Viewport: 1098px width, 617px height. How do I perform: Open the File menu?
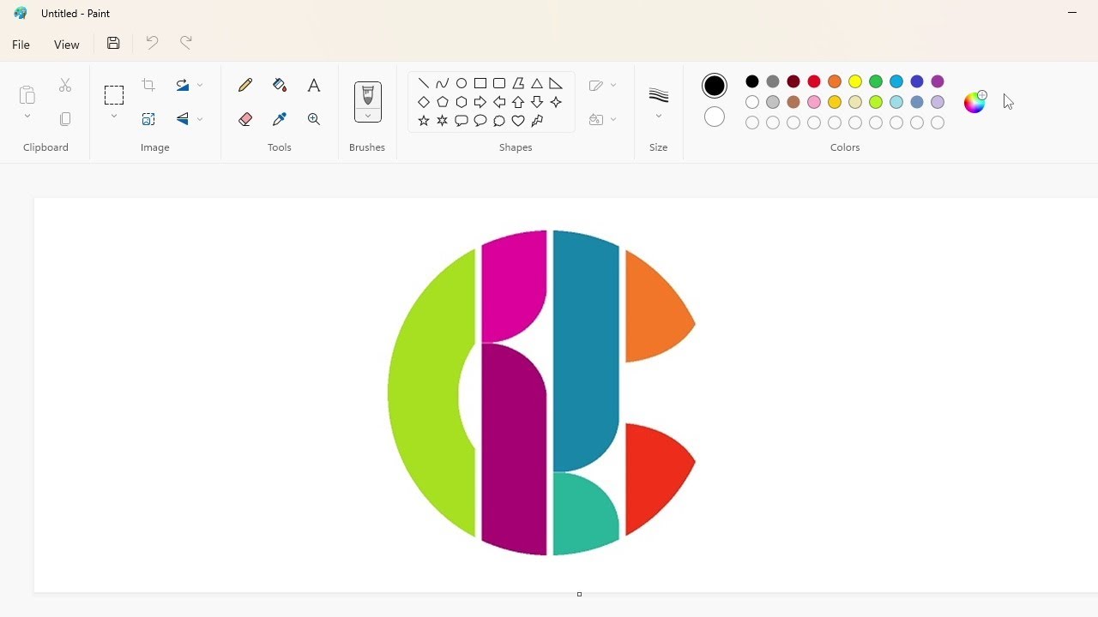pos(21,45)
